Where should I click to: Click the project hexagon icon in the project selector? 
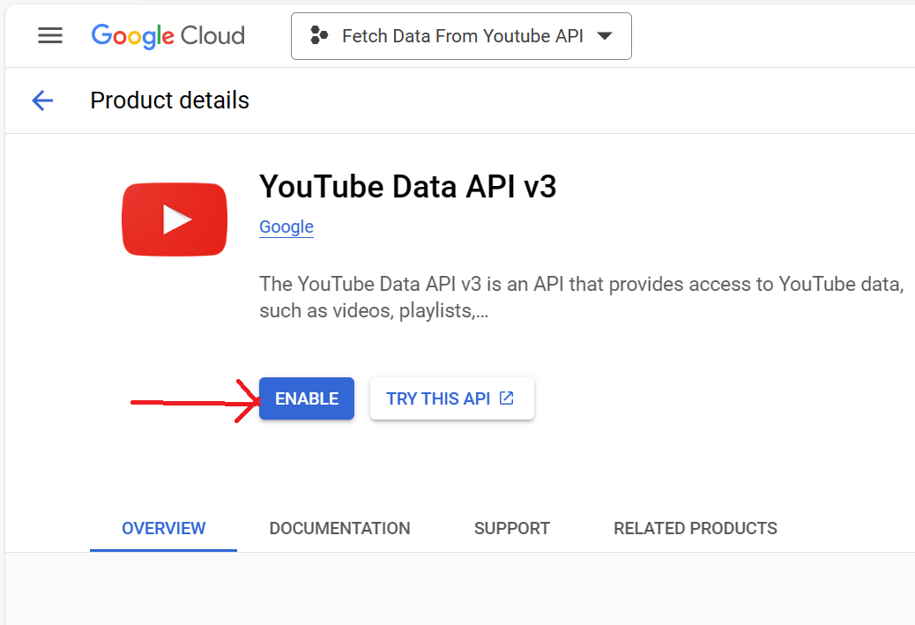tap(319, 36)
